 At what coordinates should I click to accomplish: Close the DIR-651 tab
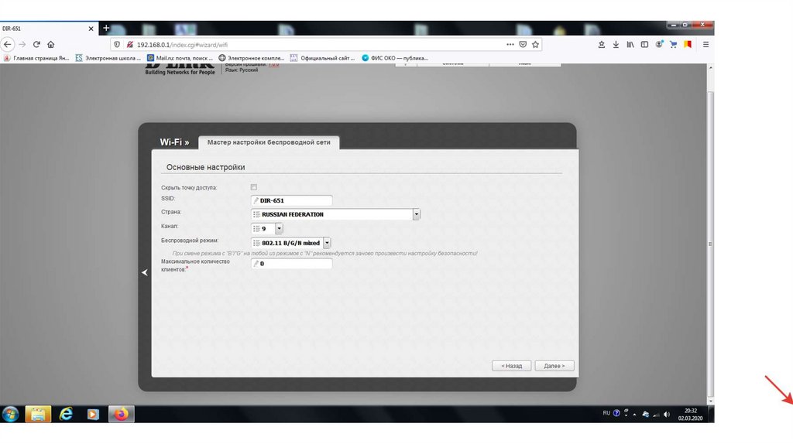91,29
